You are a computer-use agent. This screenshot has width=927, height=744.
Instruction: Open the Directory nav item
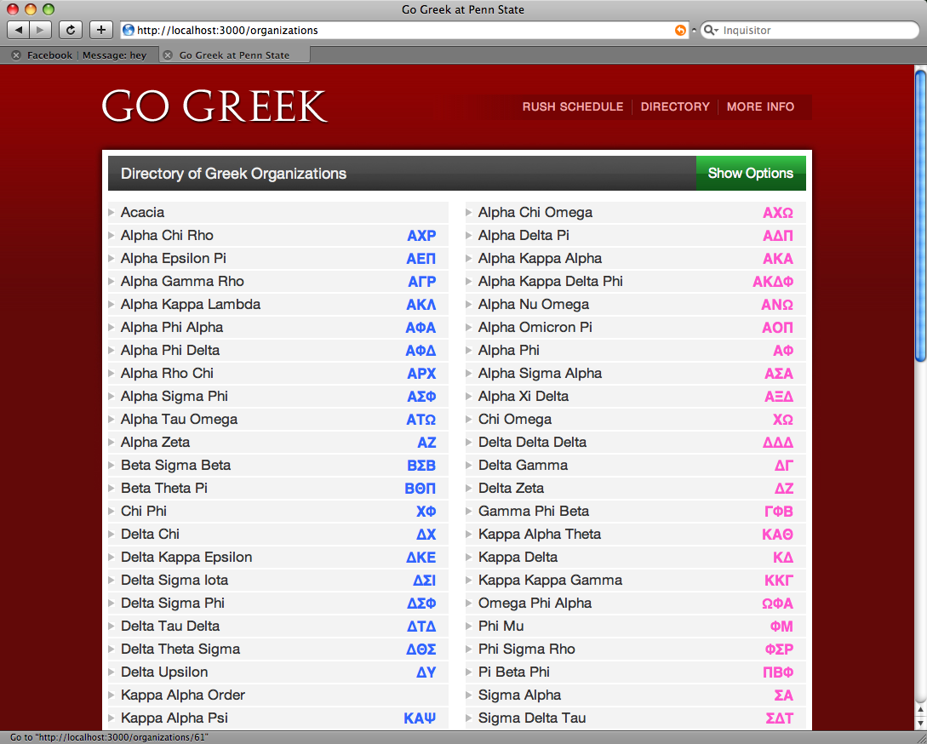point(674,106)
